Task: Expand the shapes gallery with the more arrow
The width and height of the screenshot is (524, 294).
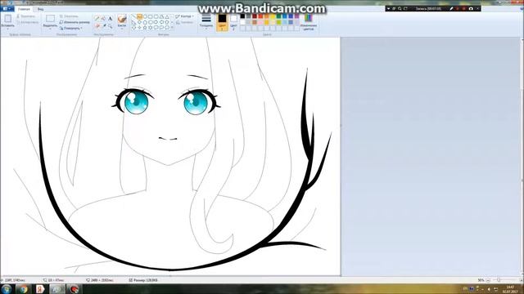Action: (172, 27)
